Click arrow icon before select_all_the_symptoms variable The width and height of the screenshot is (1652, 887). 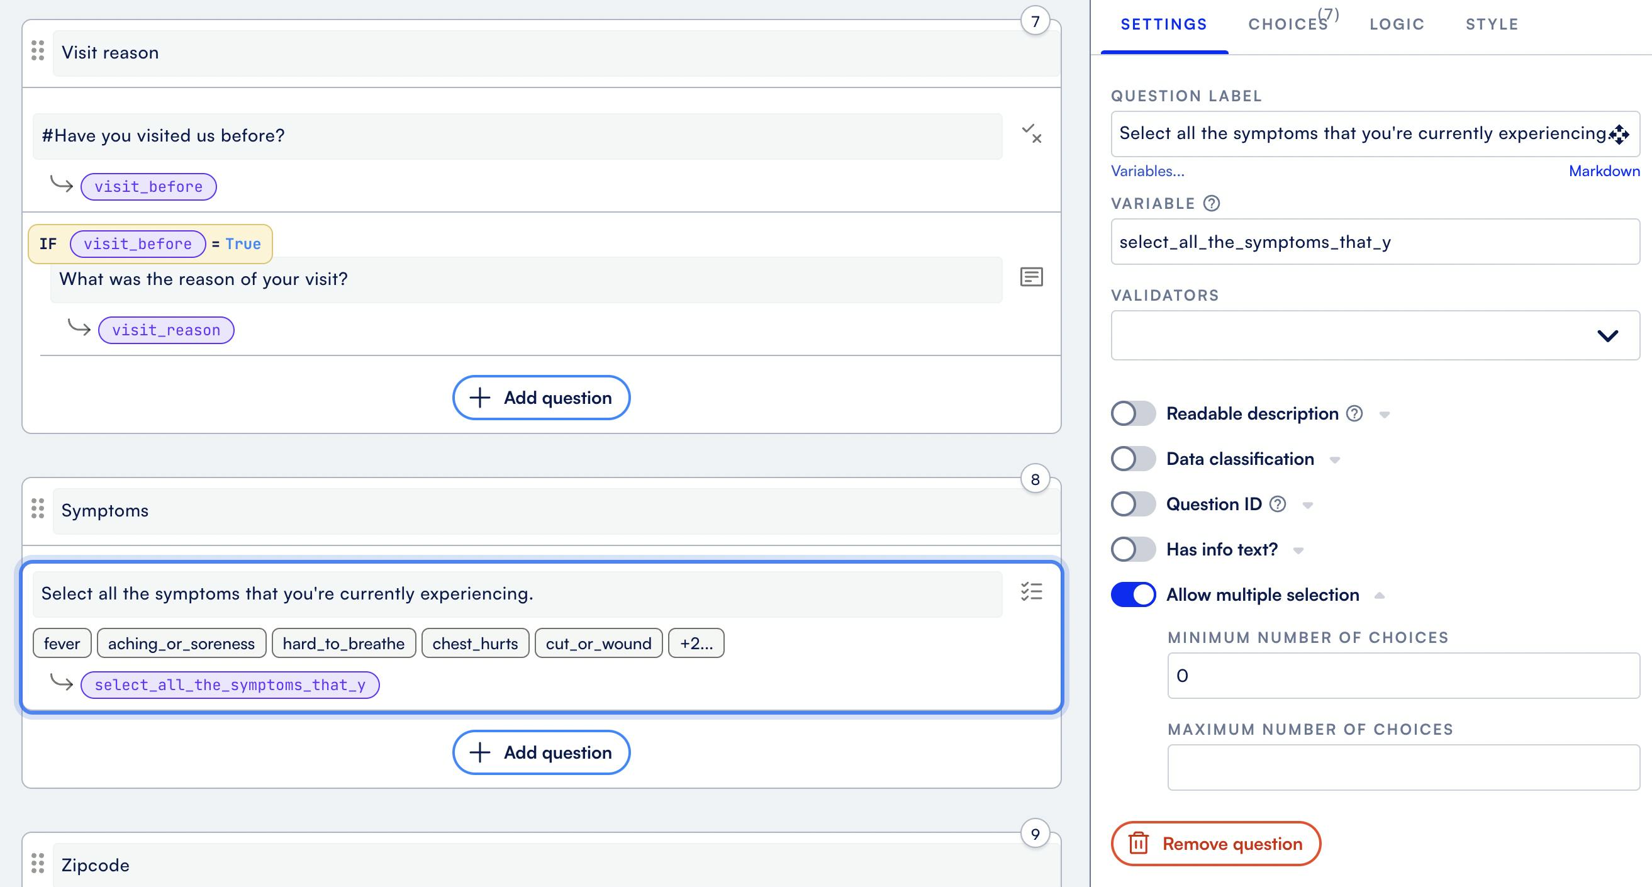[62, 682]
